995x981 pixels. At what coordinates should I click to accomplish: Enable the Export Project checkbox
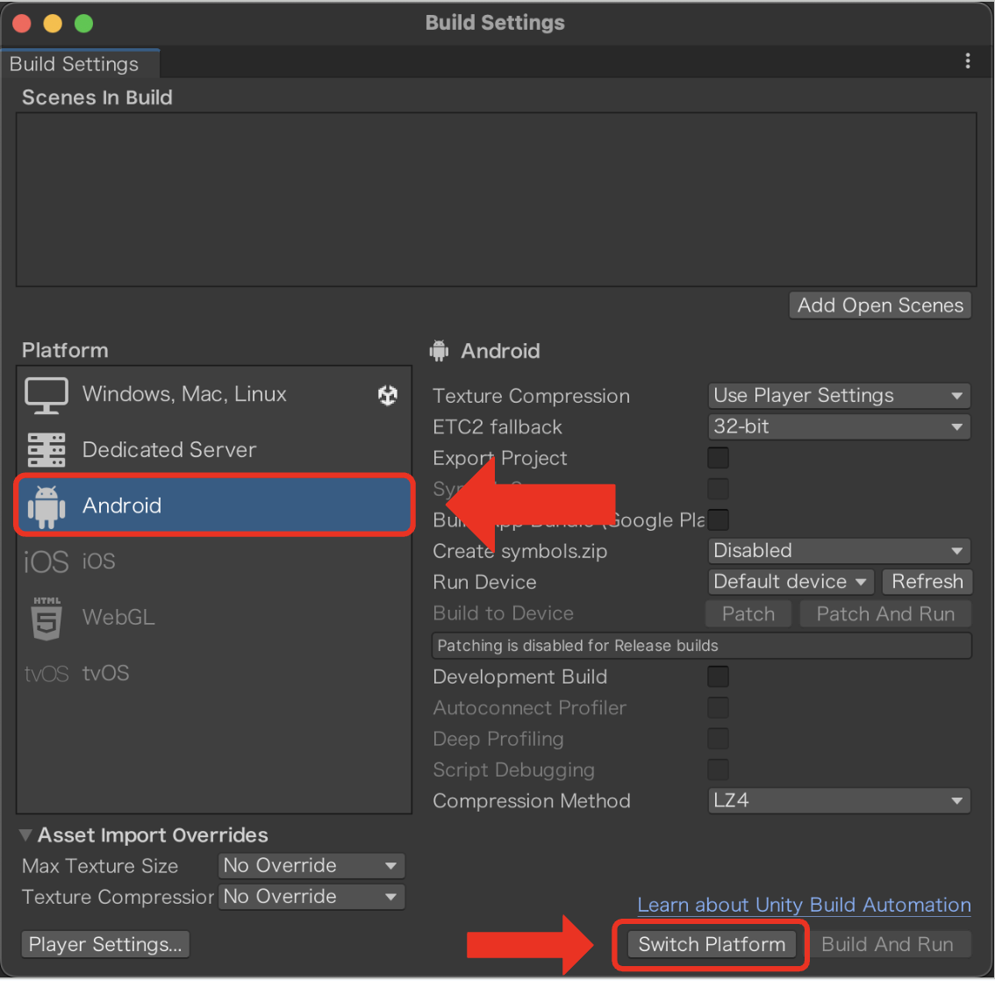[x=718, y=457]
